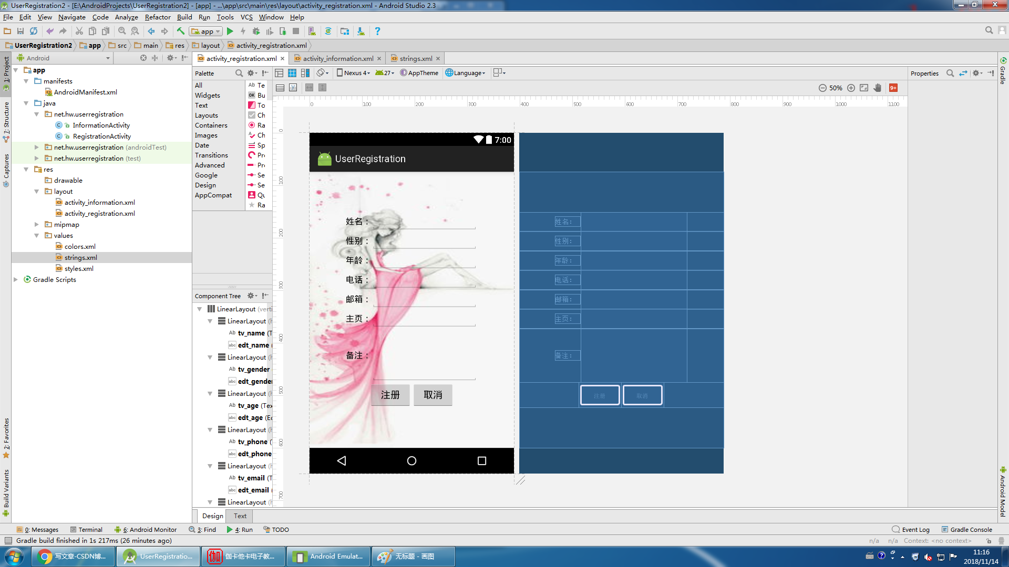Switch to the strings.xml editor tab
Screen dimensions: 1009x567
point(414,58)
